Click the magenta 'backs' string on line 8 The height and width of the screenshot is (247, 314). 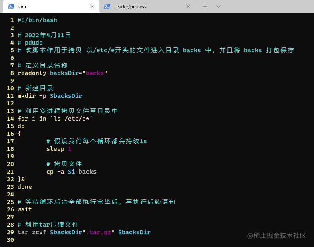pos(95,73)
